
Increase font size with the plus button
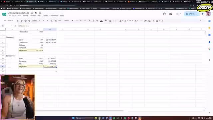[x=85, y=21]
